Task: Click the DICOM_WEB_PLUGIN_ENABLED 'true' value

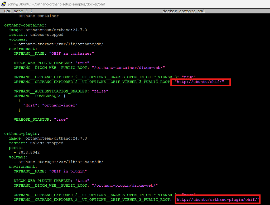Action: point(82,63)
